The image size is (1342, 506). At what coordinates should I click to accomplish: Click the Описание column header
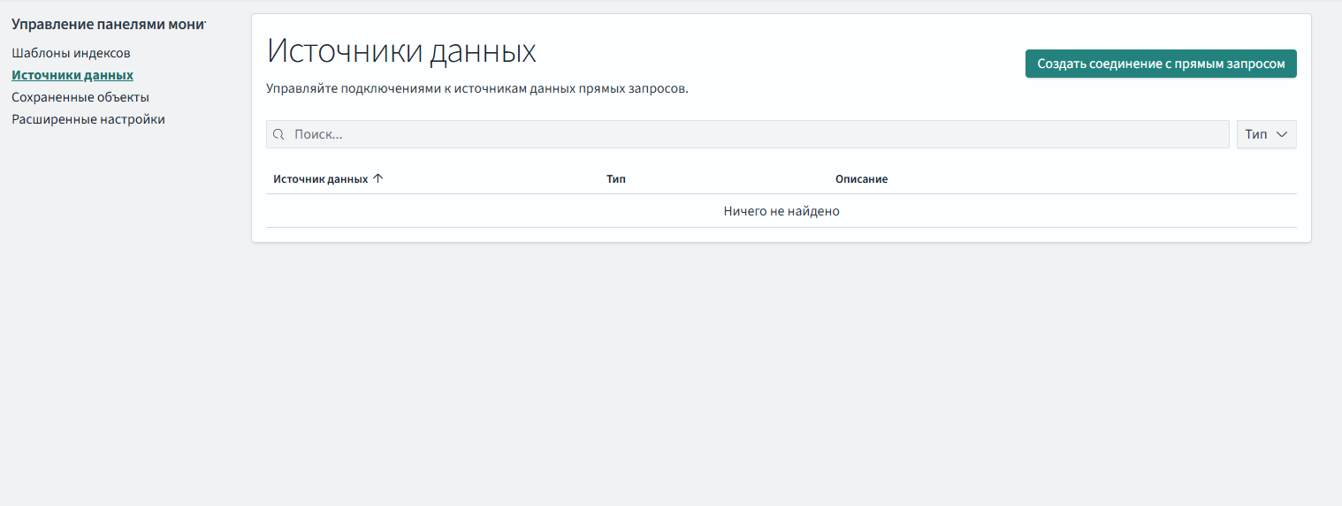(x=861, y=178)
